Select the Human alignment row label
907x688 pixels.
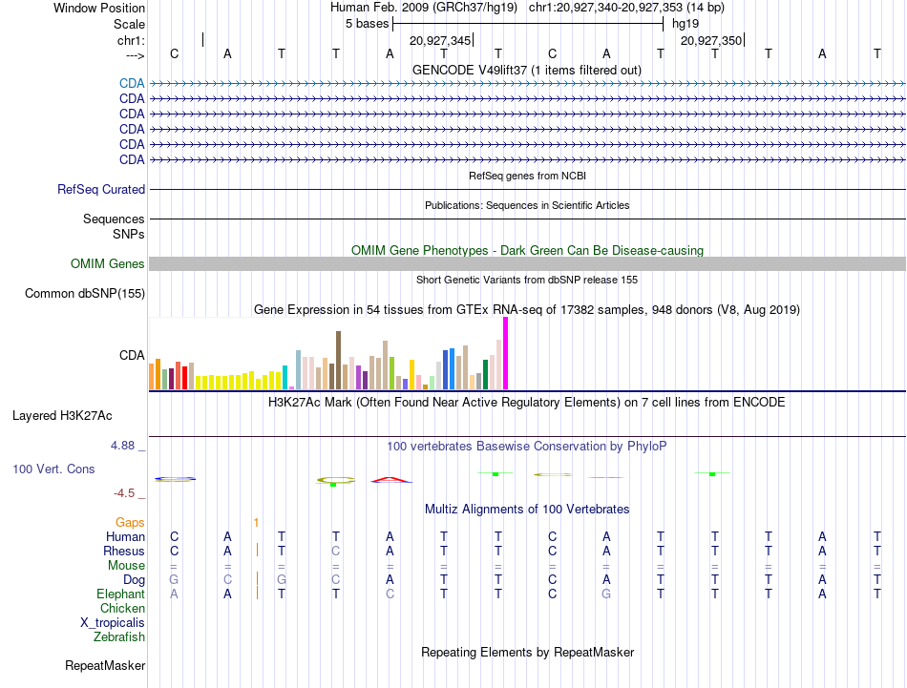coord(125,537)
